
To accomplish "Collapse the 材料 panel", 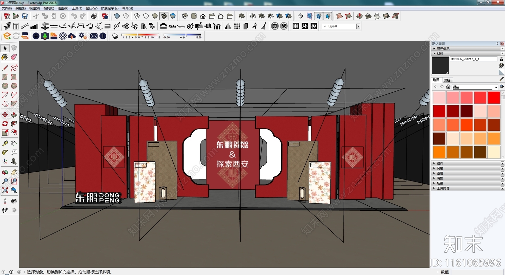I will (468, 54).
